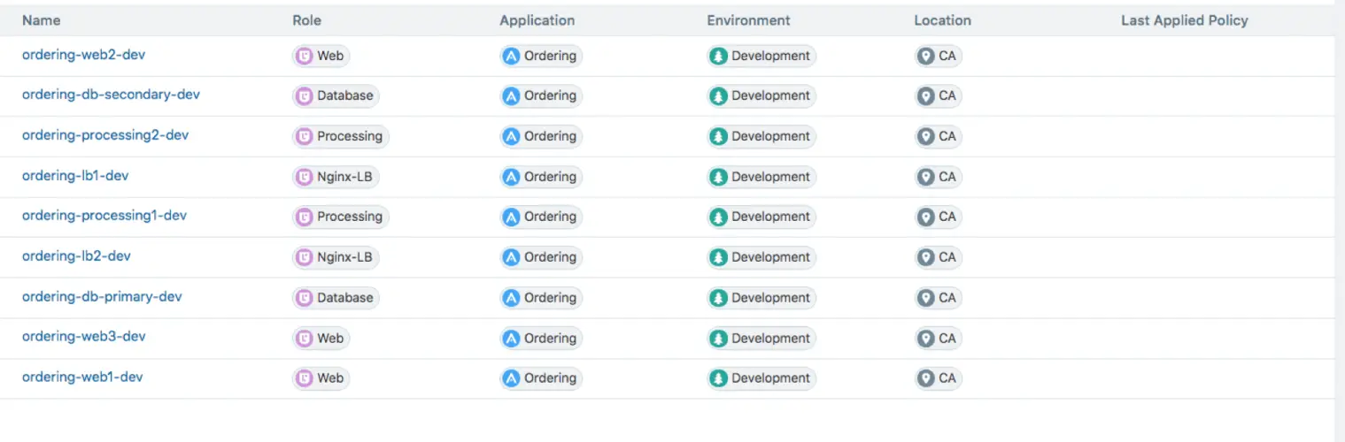Sort by the Location column header
The height and width of the screenshot is (442, 1345).
[x=943, y=20]
